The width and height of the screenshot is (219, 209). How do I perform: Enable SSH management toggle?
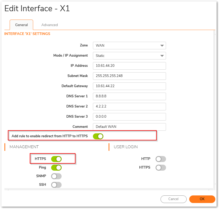pos(56,185)
